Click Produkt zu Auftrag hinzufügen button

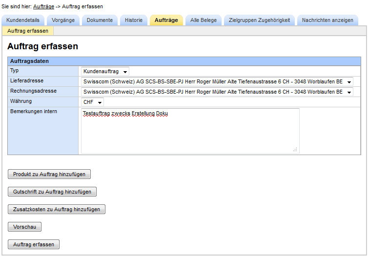click(49, 174)
